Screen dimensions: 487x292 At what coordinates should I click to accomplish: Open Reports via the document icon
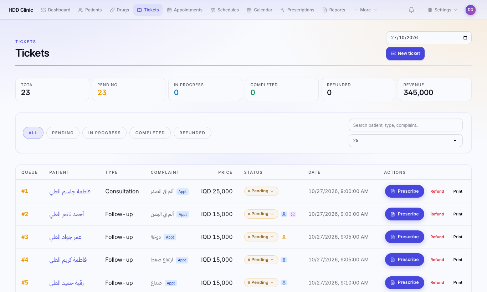[x=325, y=10]
